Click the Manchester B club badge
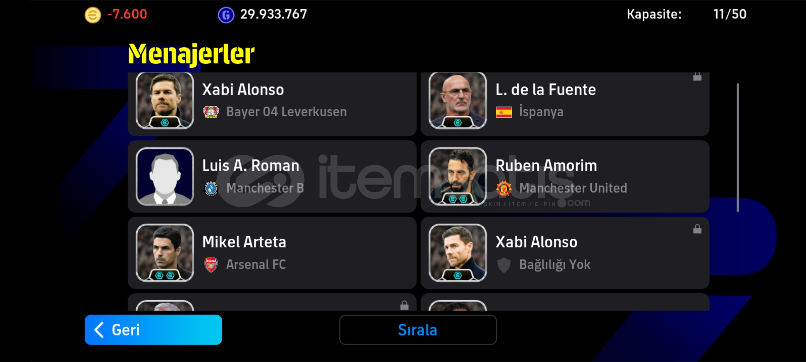 coord(211,188)
